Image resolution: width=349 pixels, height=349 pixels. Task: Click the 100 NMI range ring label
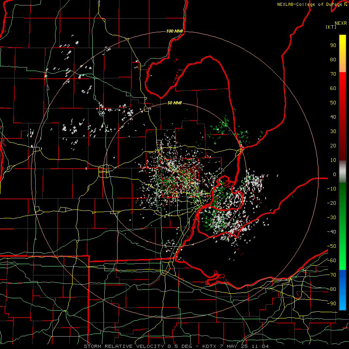click(174, 31)
